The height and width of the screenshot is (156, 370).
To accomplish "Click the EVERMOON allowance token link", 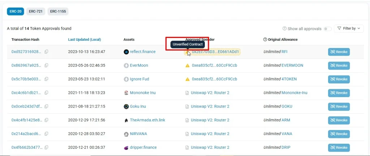I will coord(292,65).
